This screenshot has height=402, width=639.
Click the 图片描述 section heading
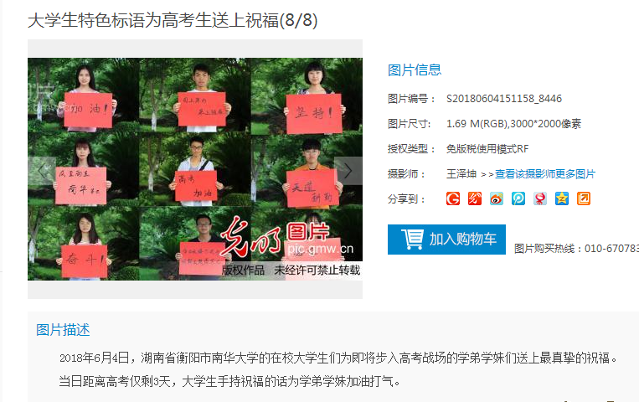pyautogui.click(x=63, y=330)
